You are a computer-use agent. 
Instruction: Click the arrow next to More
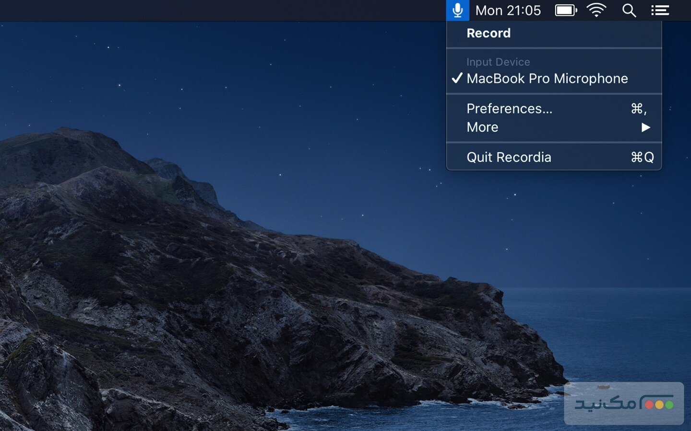click(645, 127)
